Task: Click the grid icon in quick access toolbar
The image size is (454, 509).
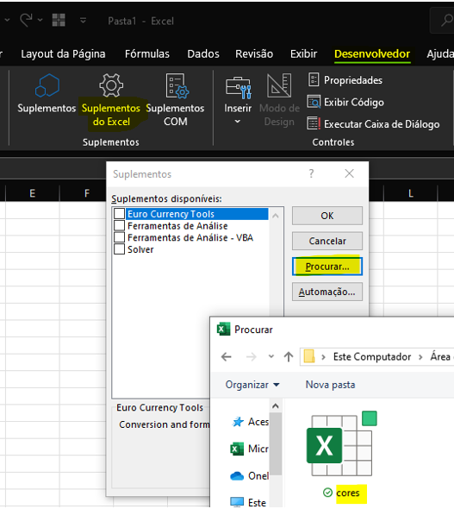Action: [x=59, y=20]
